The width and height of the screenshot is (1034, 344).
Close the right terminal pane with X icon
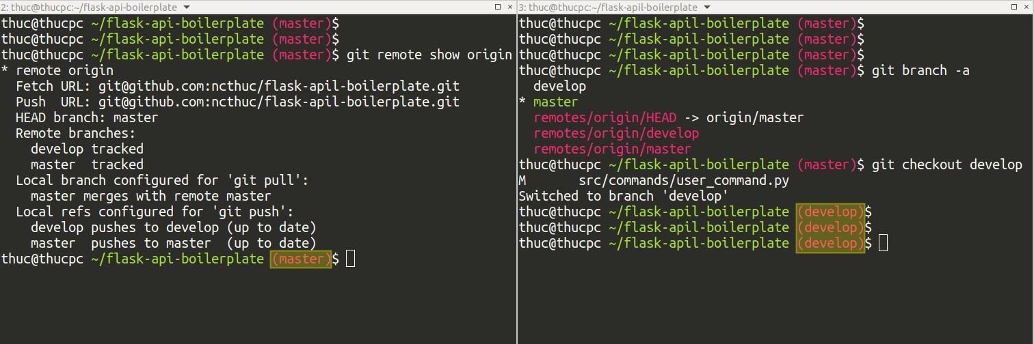(x=1027, y=7)
